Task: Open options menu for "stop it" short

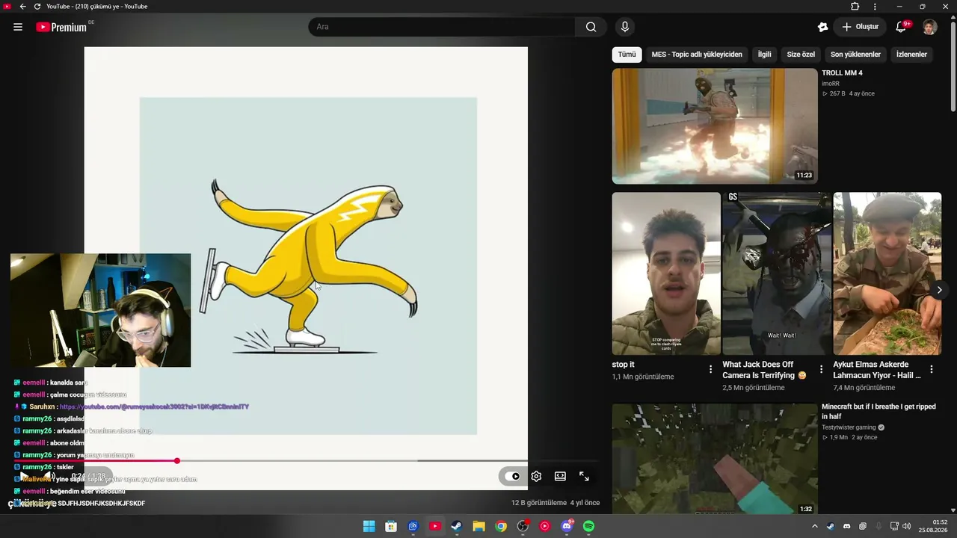Action: pos(710,369)
